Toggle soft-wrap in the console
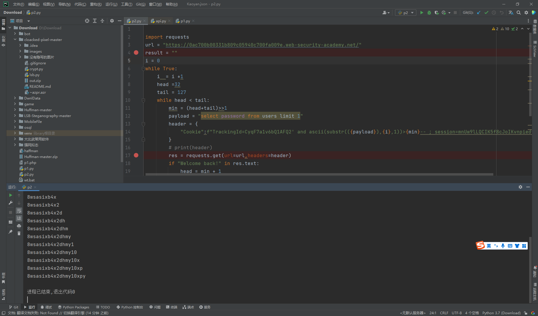538x316 pixels. tap(19, 211)
